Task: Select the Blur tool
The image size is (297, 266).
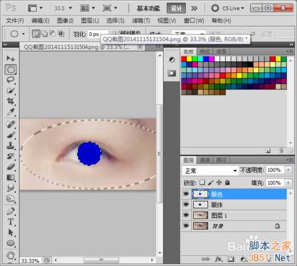Action: tap(10, 188)
